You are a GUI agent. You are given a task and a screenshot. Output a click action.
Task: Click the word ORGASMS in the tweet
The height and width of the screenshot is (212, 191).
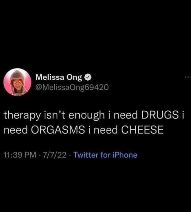point(58,130)
